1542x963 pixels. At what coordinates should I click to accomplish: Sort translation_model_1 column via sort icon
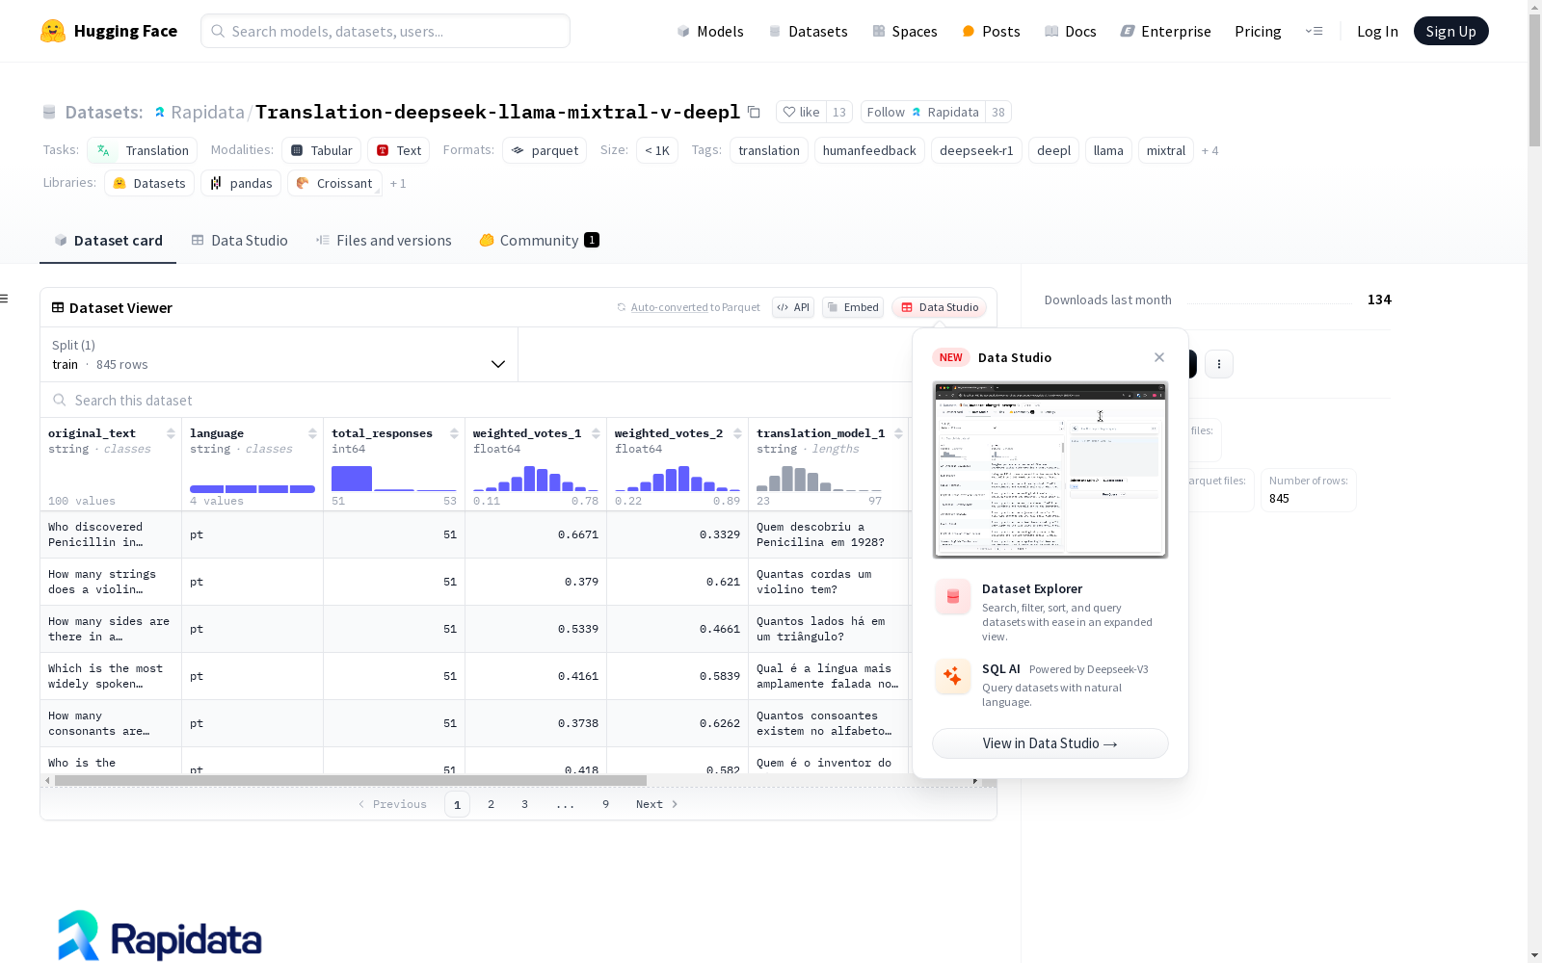tap(898, 433)
